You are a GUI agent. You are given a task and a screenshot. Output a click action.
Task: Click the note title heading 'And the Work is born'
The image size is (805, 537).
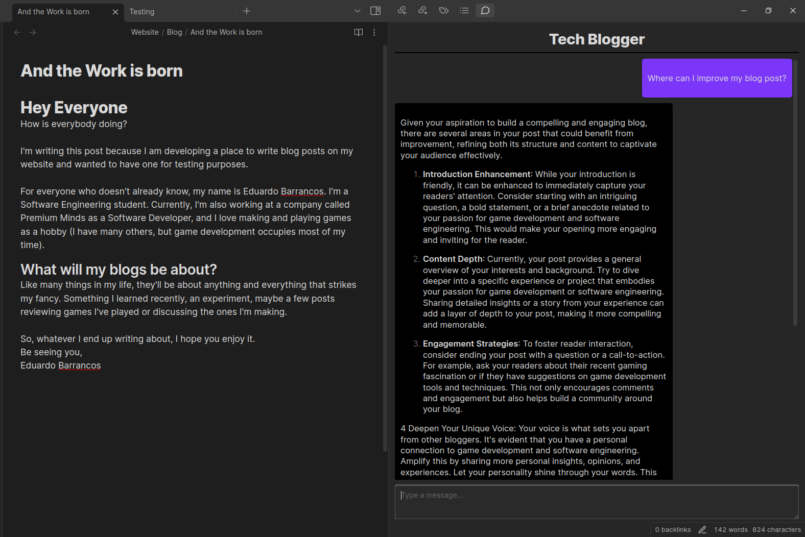(102, 71)
